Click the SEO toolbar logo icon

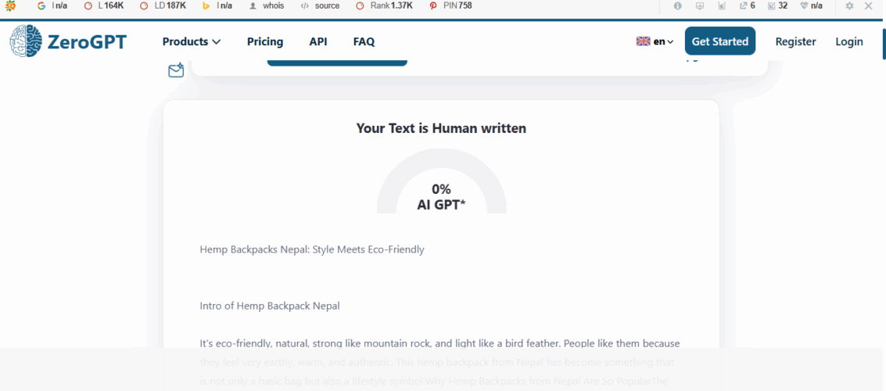click(x=10, y=6)
